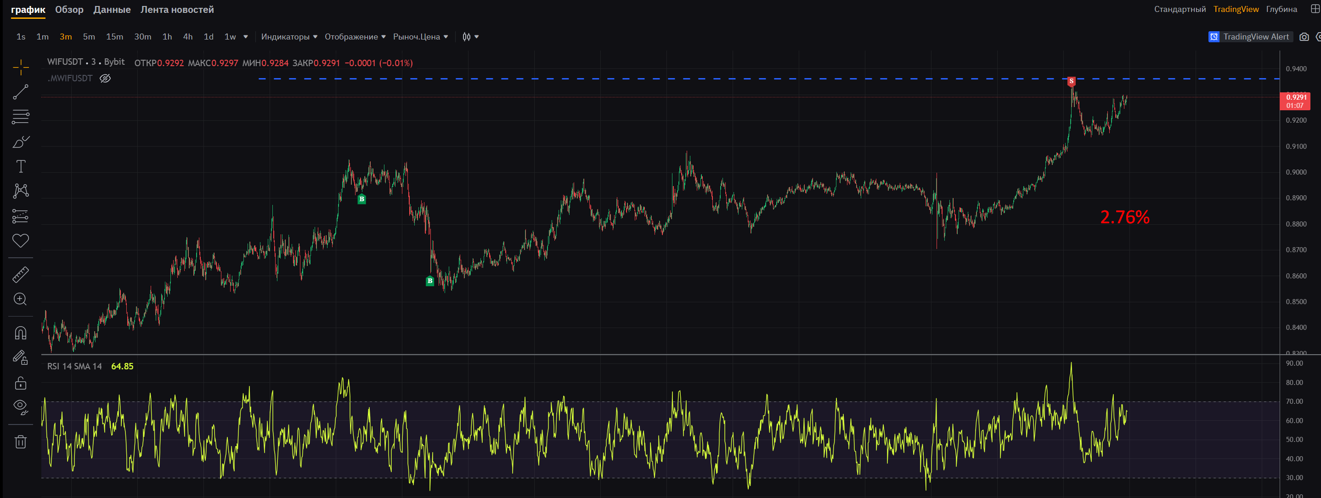Open the Отображение dropdown menu
The height and width of the screenshot is (498, 1321).
355,37
